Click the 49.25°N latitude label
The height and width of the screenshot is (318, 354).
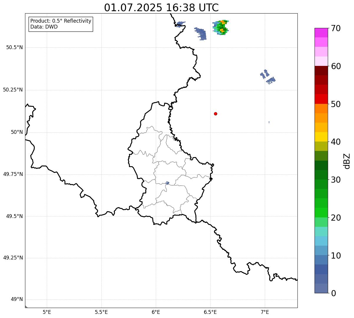[x=13, y=258]
